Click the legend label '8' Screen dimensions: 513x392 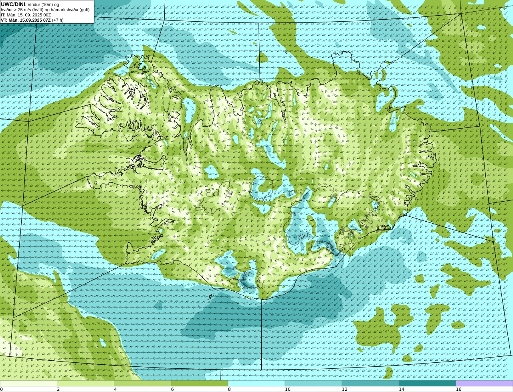[x=229, y=389]
